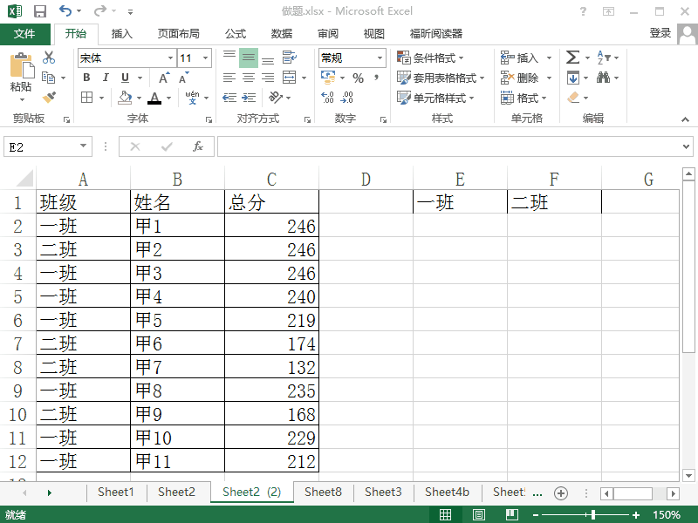Viewport: 698px width, 523px height.
Task: Open Sort and Filter A-Z icon
Action: point(604,58)
